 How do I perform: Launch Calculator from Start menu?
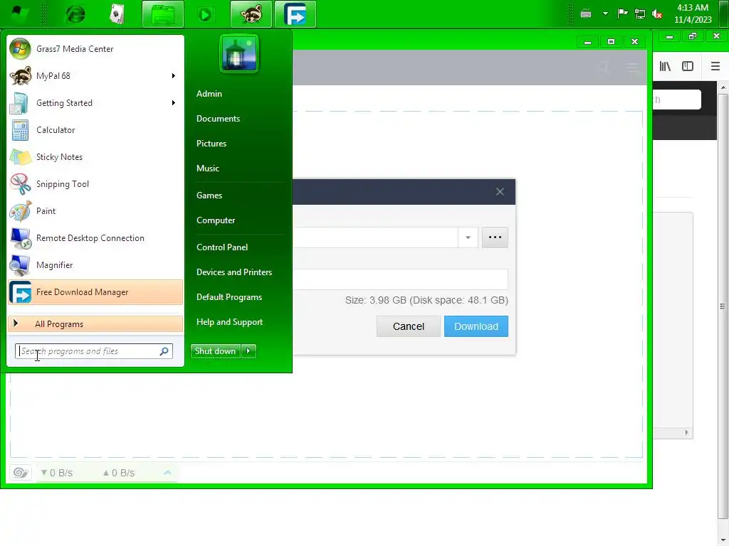95,130
